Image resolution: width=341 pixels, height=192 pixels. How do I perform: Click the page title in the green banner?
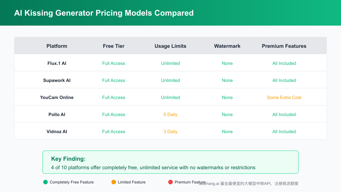104,13
